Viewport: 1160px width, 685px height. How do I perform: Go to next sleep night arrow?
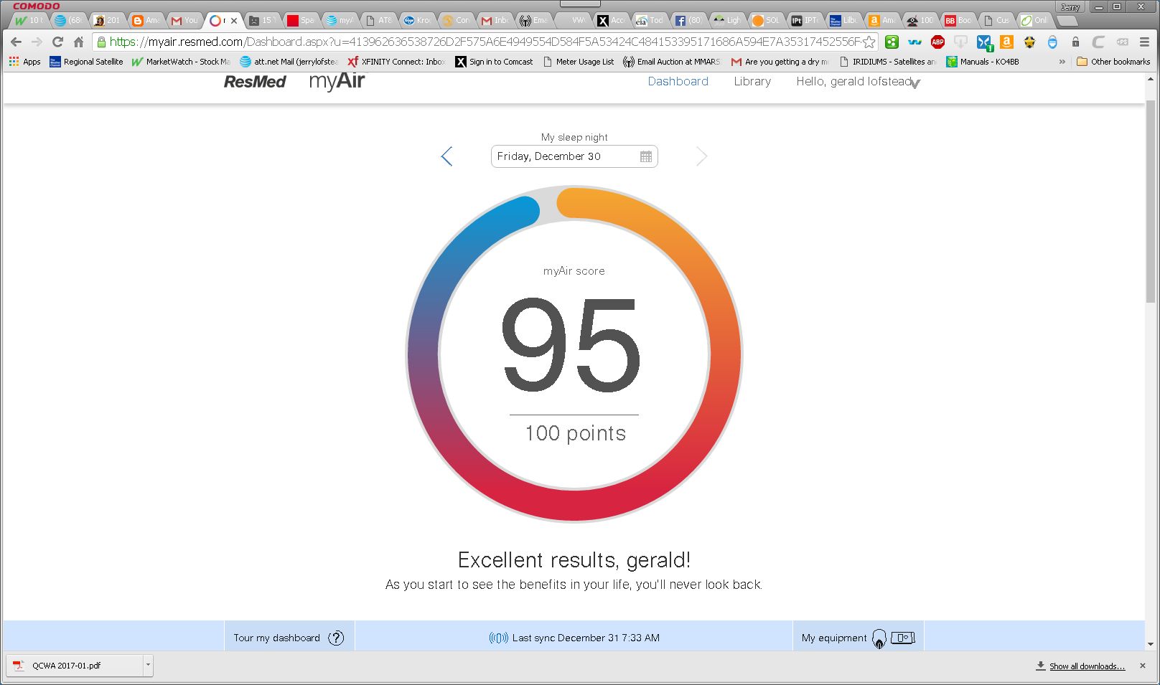coord(701,156)
